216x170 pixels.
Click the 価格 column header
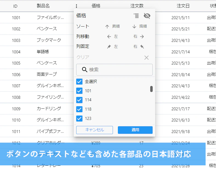(x=96, y=6)
